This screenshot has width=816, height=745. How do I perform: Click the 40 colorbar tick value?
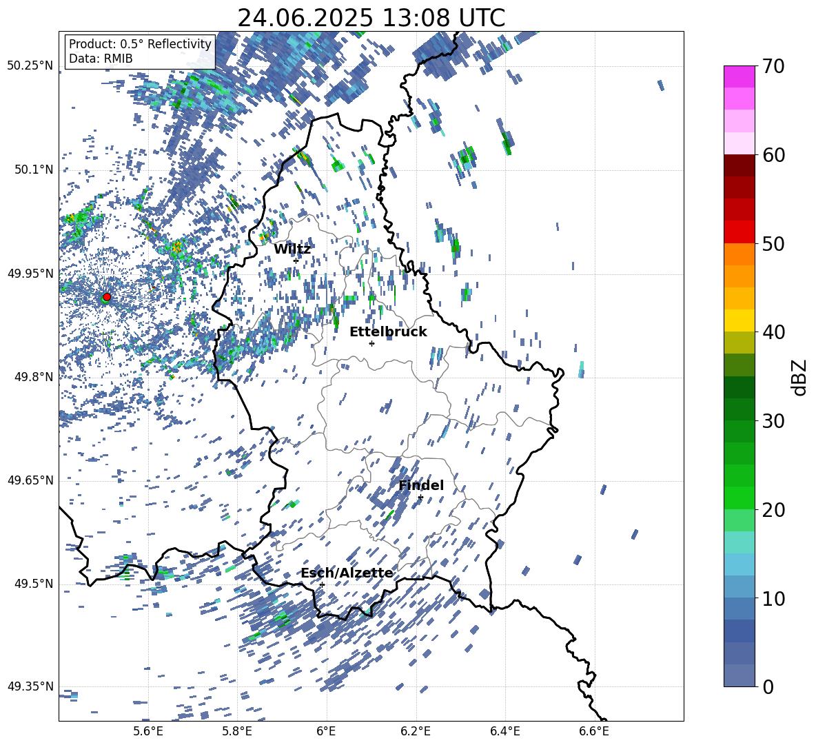pos(774,332)
